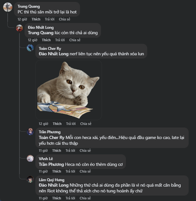This screenshot has height=201, width=196.
Task: Open Lâm Quý Hưng's profile avatar
Action: coord(30,179)
